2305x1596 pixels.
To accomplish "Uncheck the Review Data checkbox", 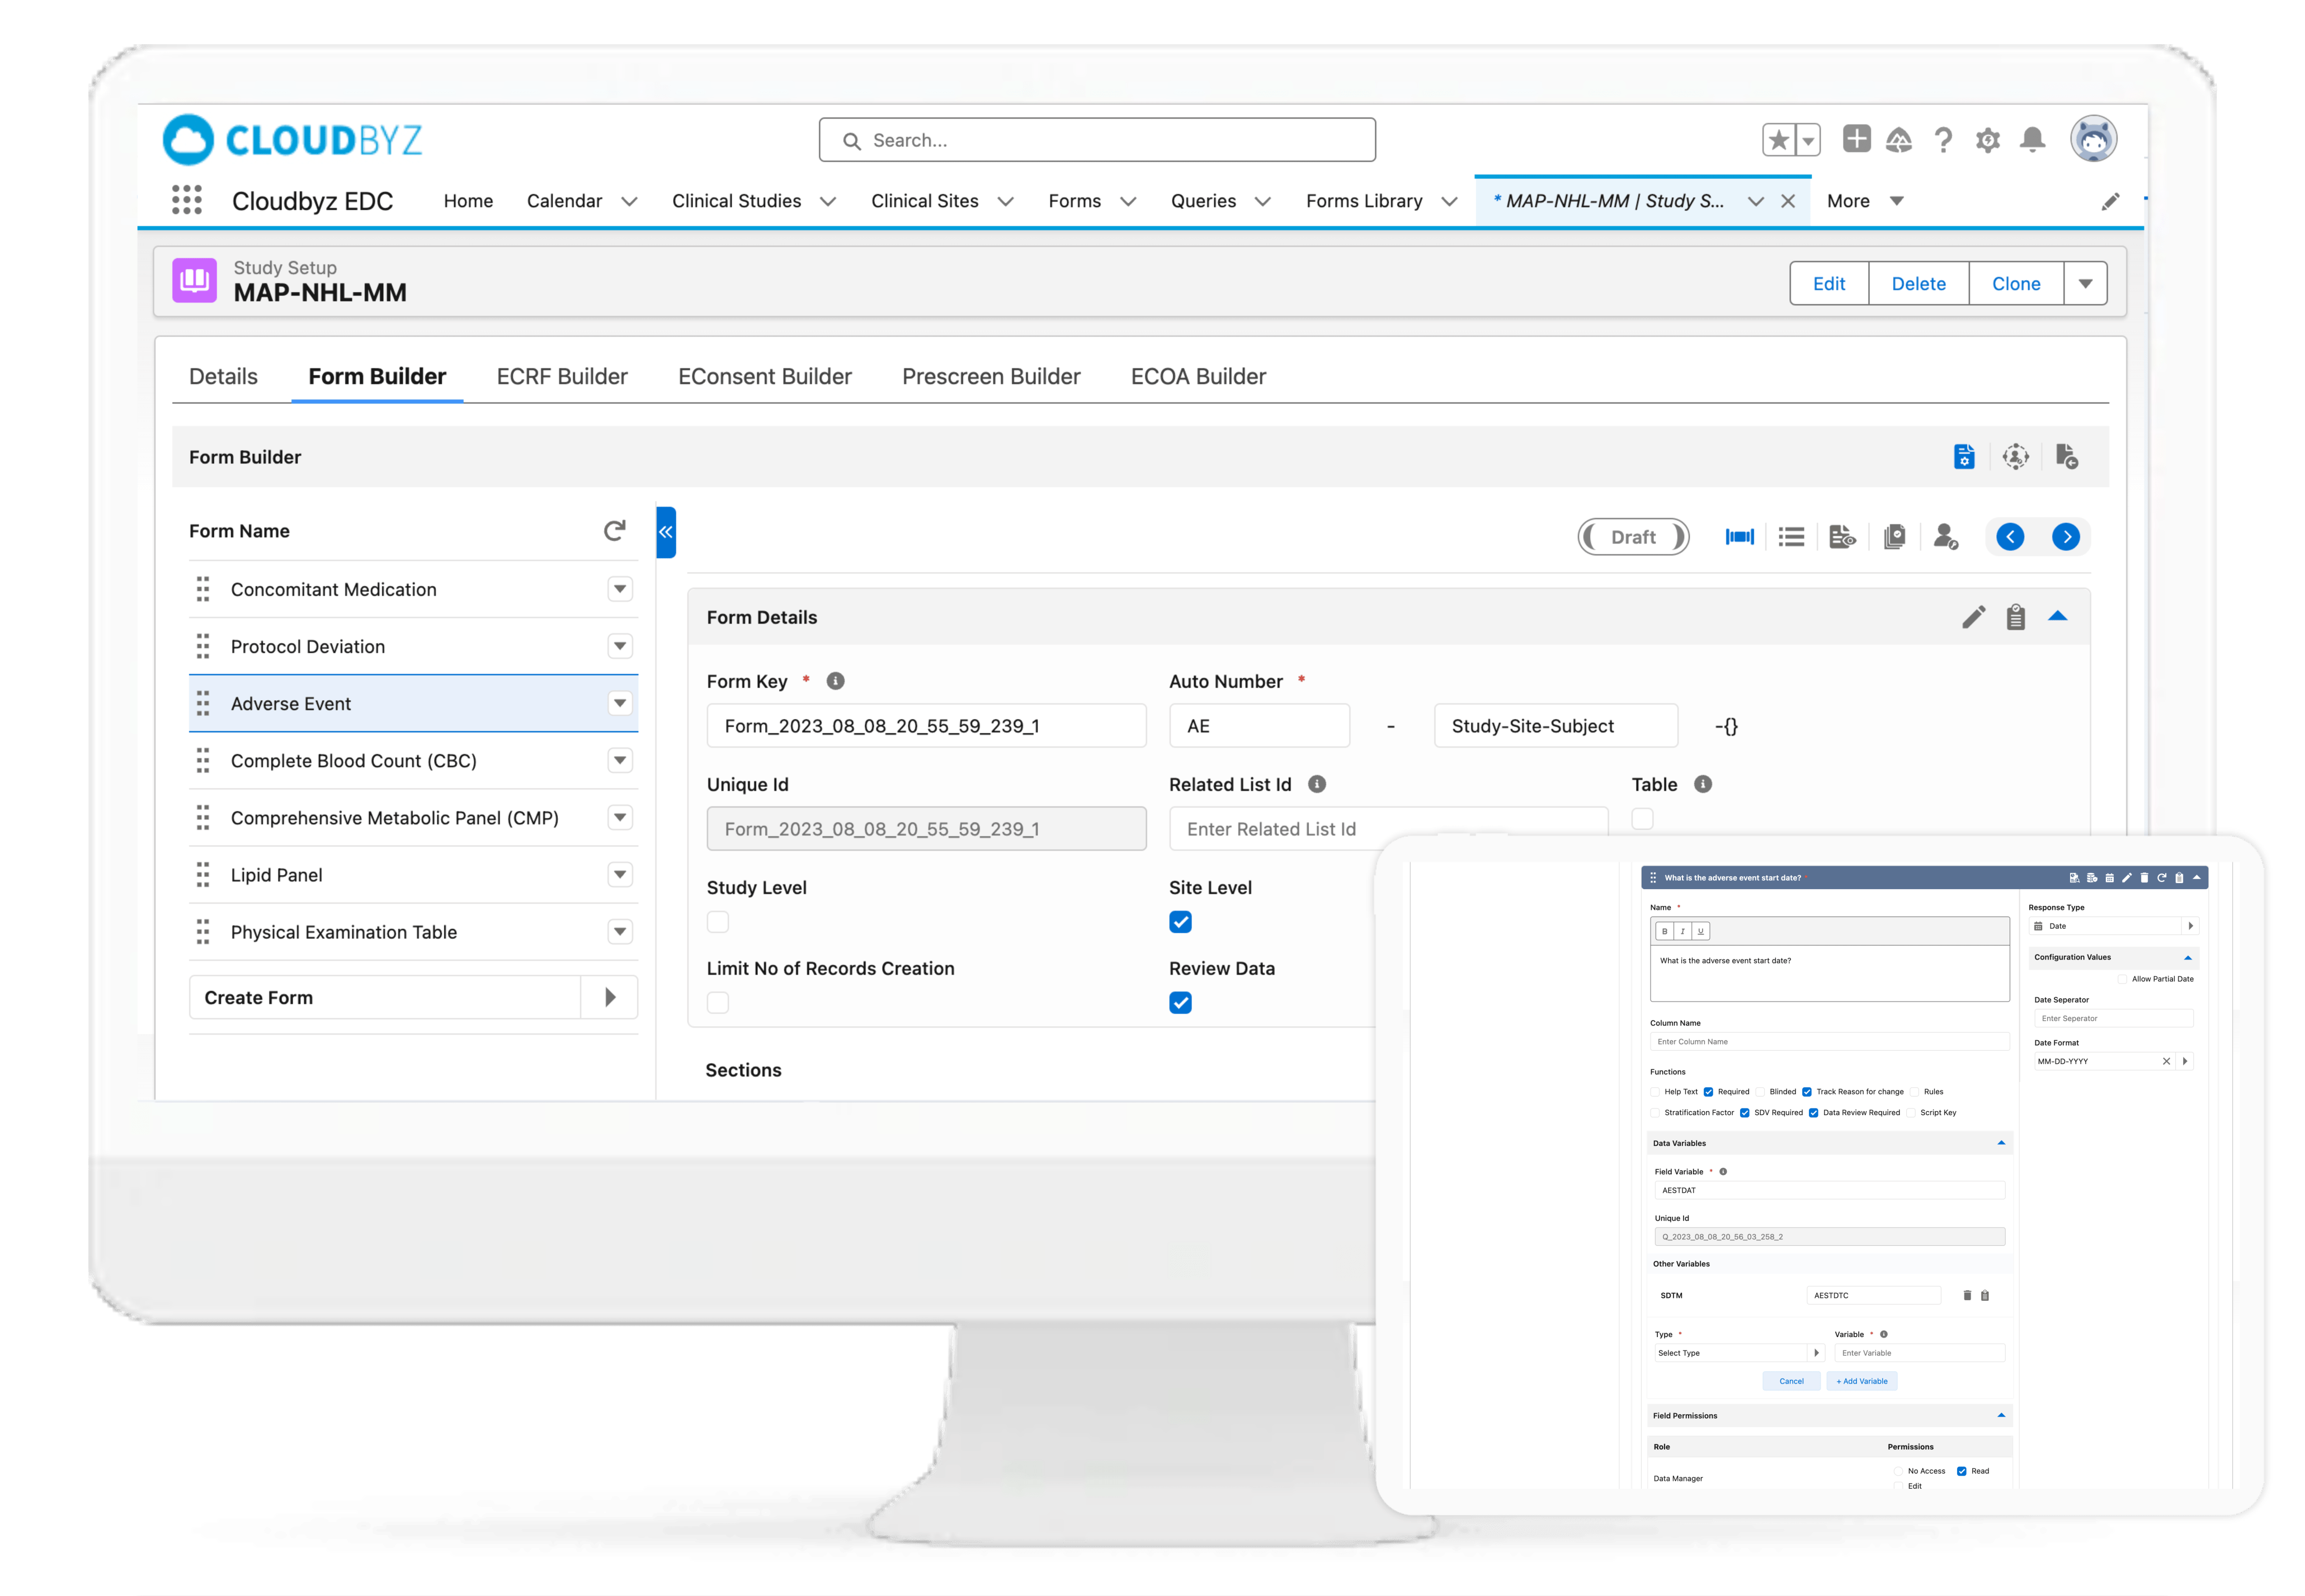I will (x=1180, y=1003).
